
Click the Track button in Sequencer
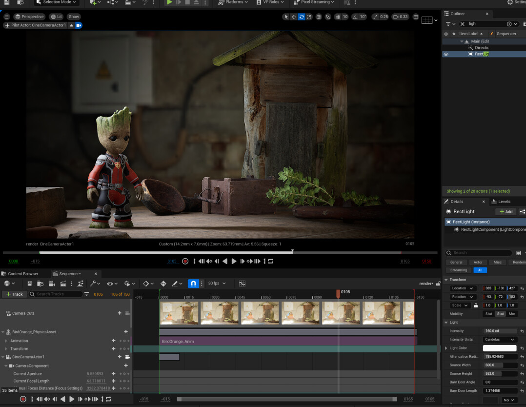(14, 294)
